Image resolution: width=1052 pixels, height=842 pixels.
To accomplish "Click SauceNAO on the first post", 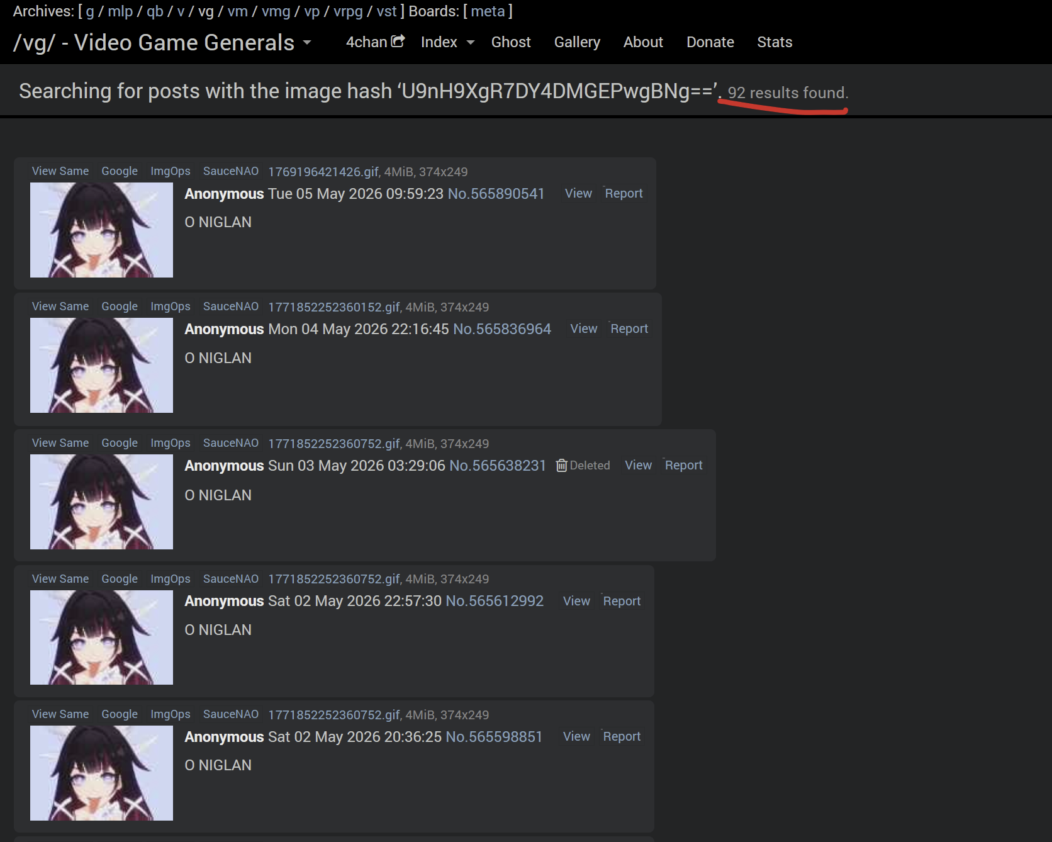I will point(231,171).
